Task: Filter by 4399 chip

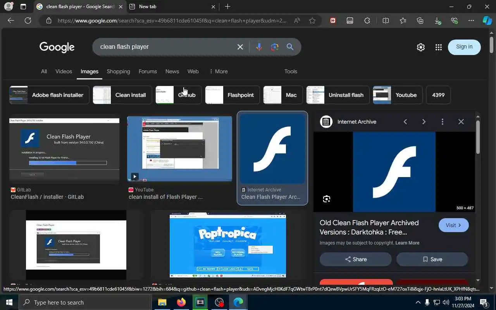Action: coord(438,95)
